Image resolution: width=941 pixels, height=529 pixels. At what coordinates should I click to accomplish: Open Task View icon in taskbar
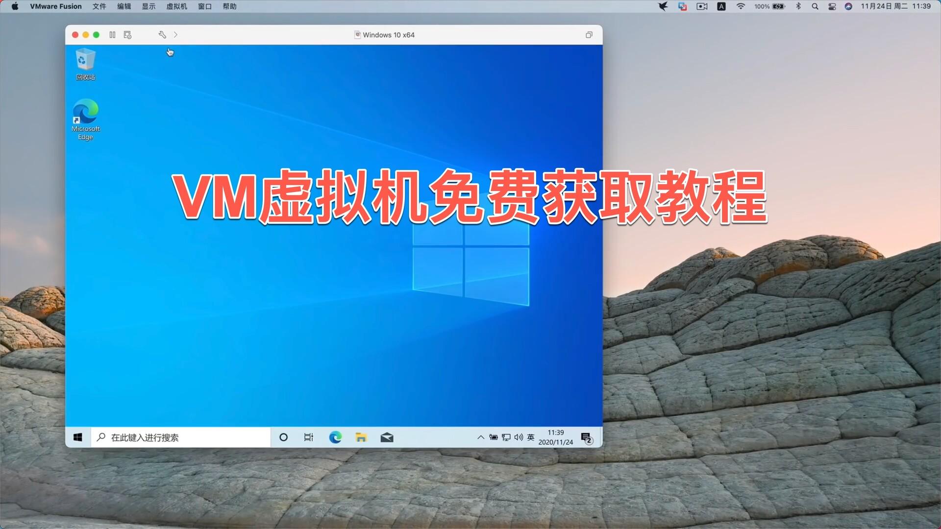[308, 437]
